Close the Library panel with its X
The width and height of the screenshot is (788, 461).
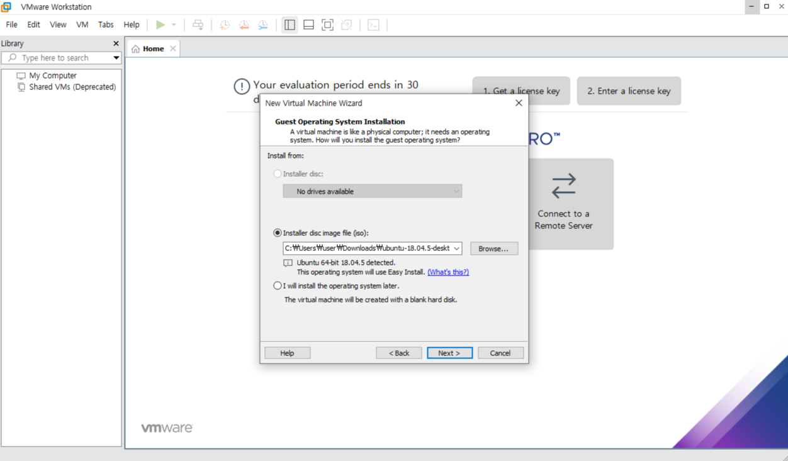click(116, 43)
